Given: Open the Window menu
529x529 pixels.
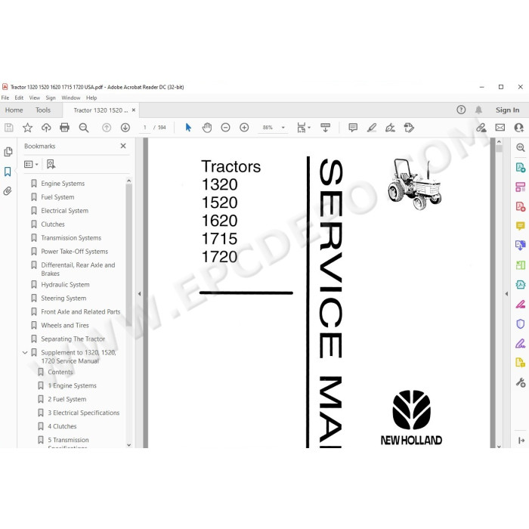Looking at the screenshot, I should coord(71,97).
